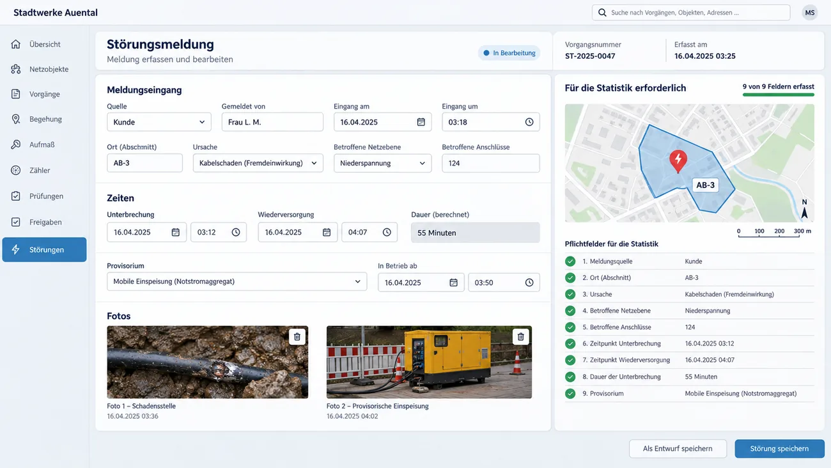
Task: Click the '16.04.2025 04:07' statistics value
Action: pyautogui.click(x=710, y=361)
